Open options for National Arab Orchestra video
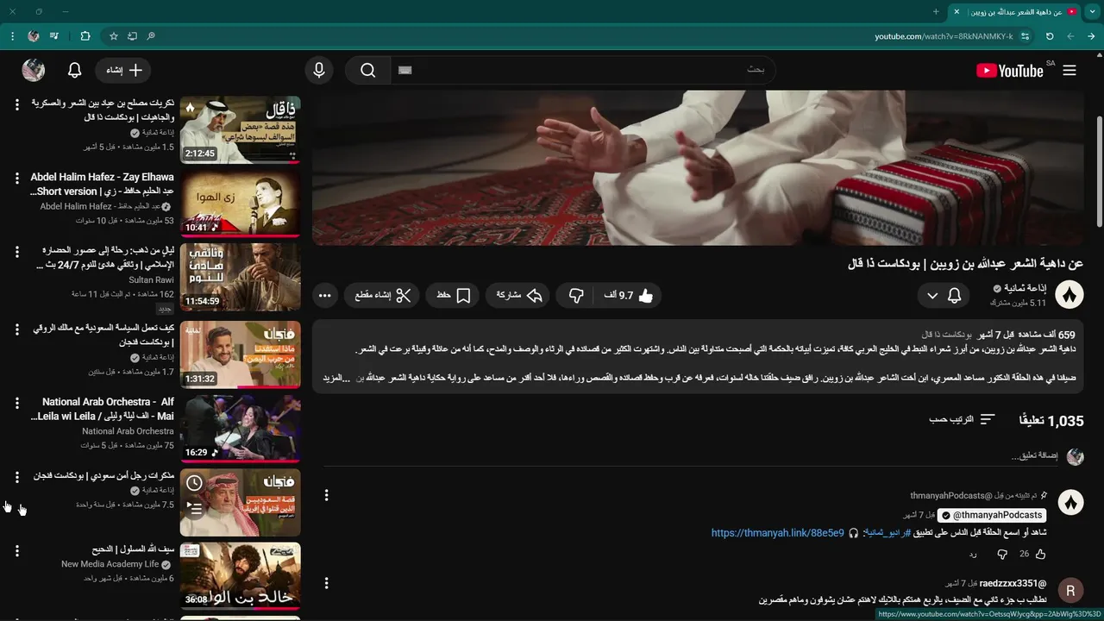 (x=16, y=403)
